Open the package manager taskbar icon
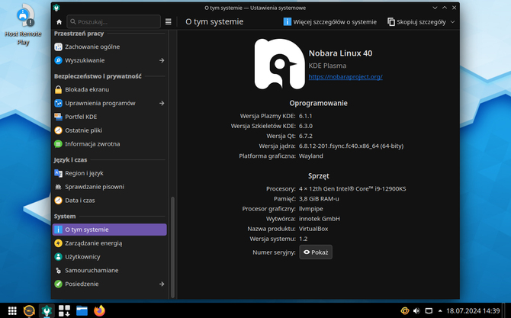511x318 pixels. click(64, 311)
